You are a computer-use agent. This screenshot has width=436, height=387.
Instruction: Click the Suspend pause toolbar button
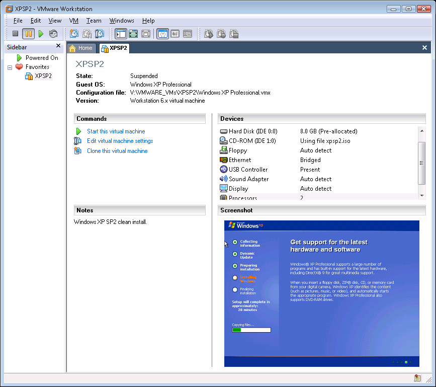click(x=28, y=34)
